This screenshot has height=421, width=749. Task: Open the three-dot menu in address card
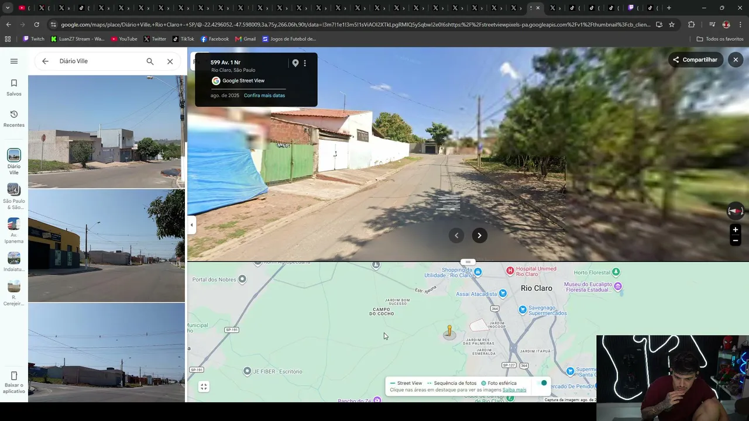pyautogui.click(x=305, y=63)
